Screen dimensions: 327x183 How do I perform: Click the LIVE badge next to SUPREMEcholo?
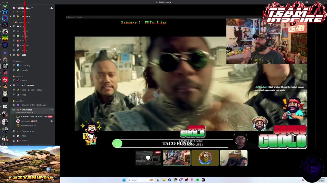(50, 117)
